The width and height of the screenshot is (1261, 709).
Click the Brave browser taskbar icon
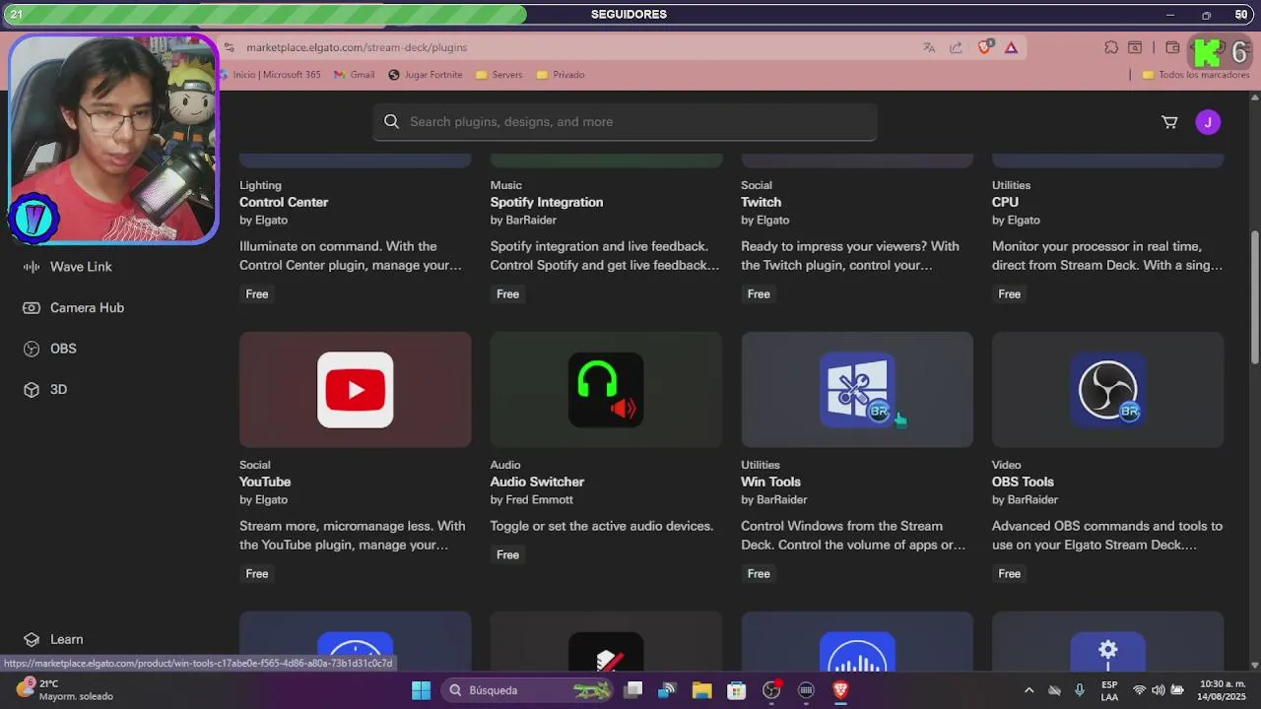(840, 690)
